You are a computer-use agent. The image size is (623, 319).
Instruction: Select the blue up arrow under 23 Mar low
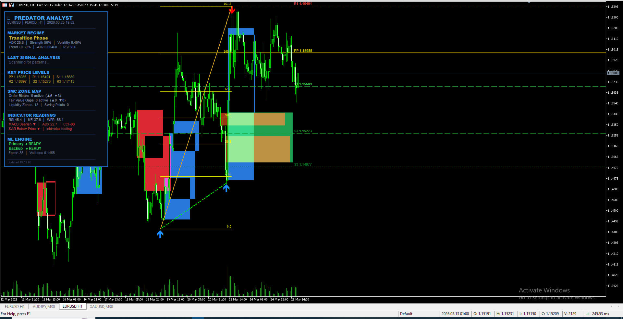point(226,188)
